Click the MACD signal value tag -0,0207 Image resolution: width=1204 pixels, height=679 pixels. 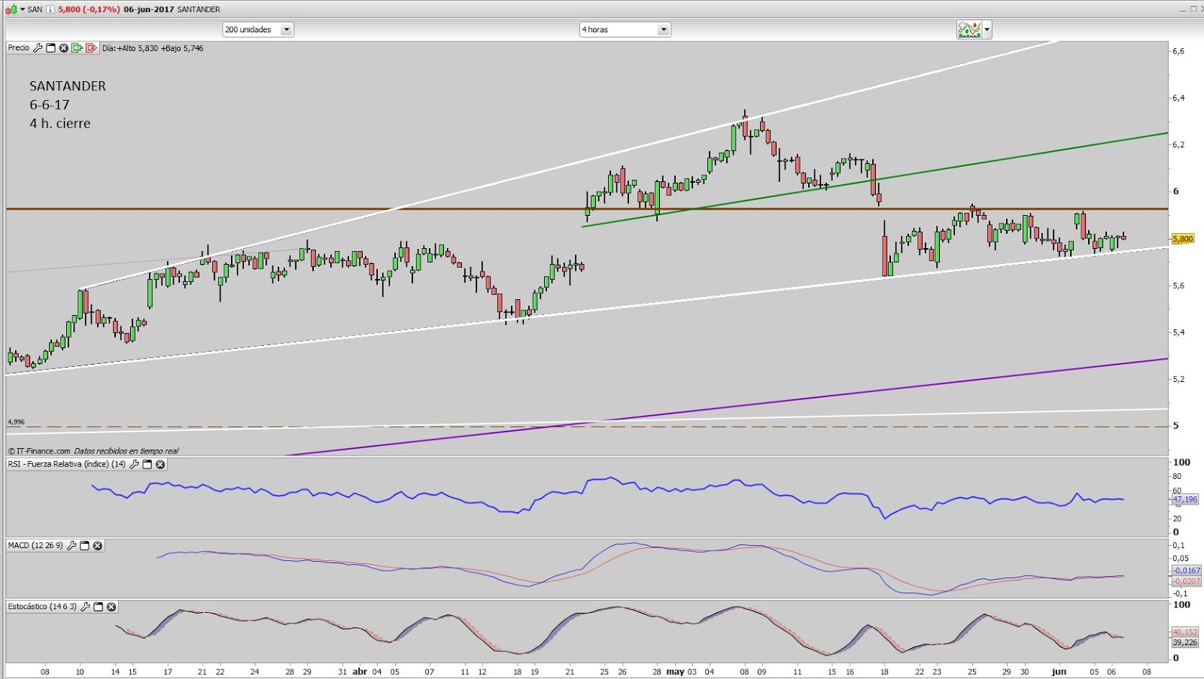click(x=1187, y=581)
